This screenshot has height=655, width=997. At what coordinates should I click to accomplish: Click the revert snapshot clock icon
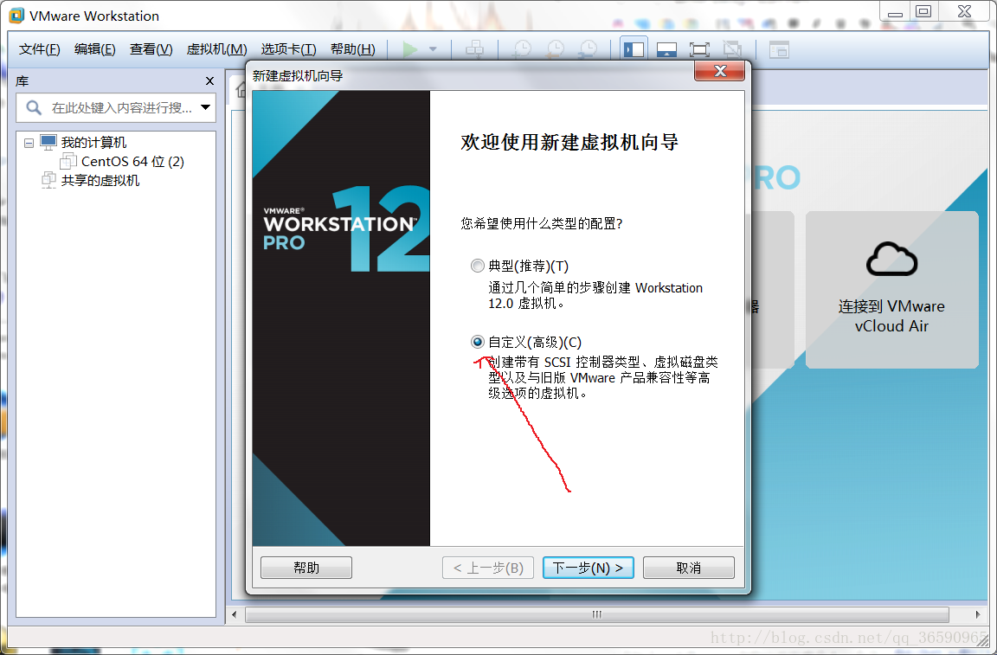coord(555,49)
